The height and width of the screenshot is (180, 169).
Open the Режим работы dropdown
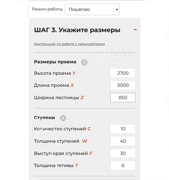(x=92, y=9)
